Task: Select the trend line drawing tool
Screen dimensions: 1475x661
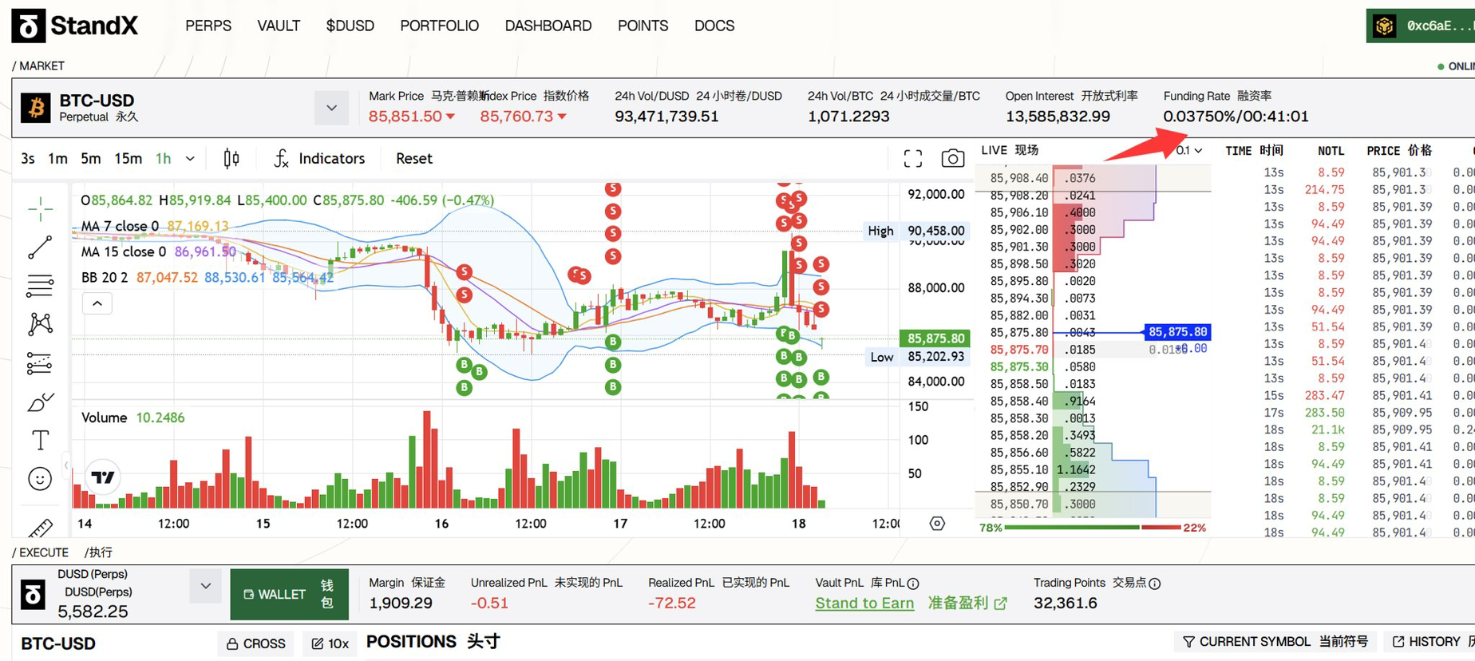Action: point(40,247)
